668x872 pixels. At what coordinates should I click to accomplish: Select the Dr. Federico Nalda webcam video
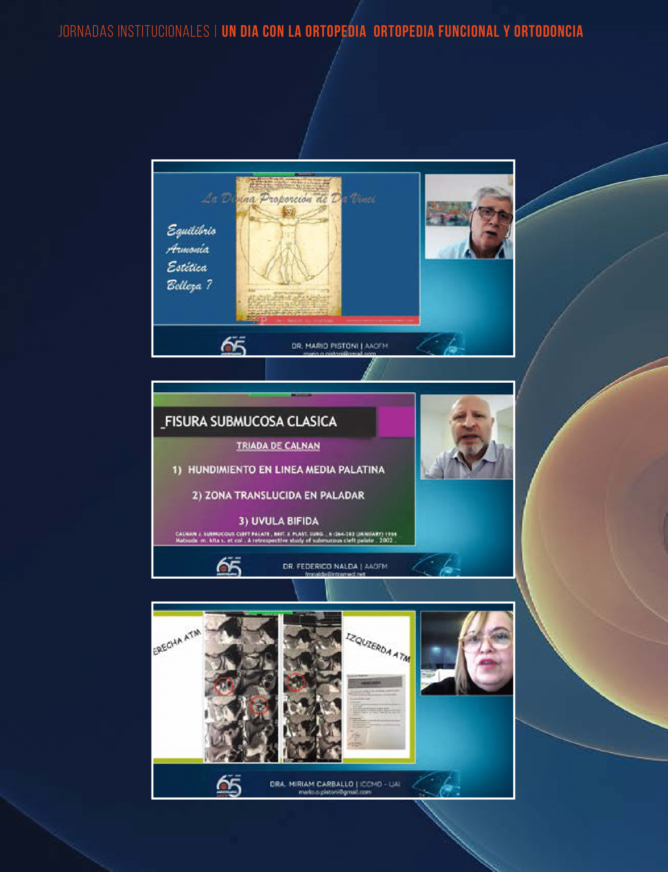[x=467, y=437]
